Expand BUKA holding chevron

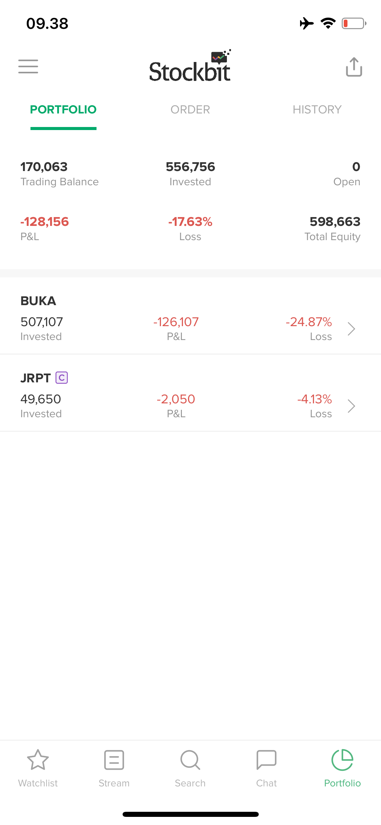pyautogui.click(x=352, y=329)
